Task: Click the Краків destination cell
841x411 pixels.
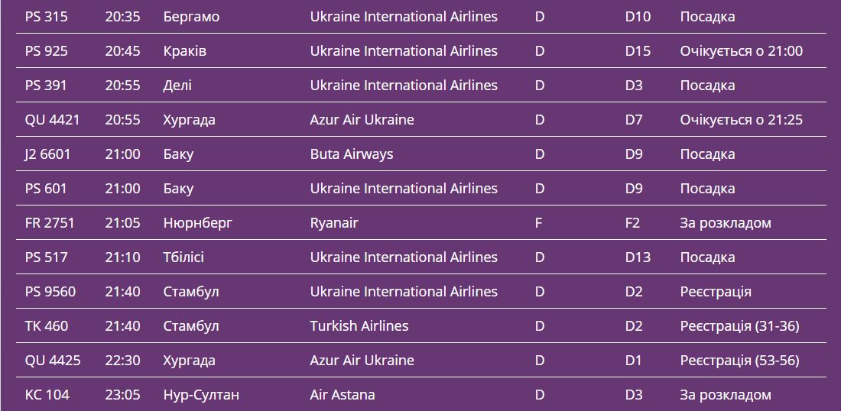Action: [x=184, y=51]
